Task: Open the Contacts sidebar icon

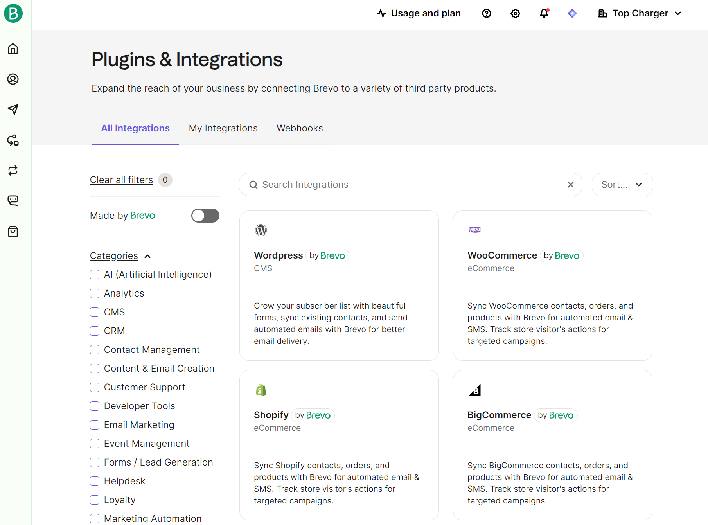Action: tap(13, 79)
